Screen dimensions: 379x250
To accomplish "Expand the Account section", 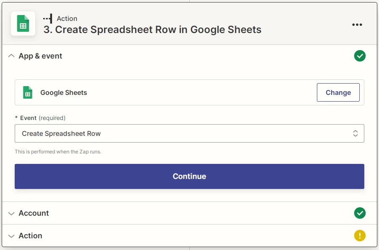I will [x=11, y=213].
